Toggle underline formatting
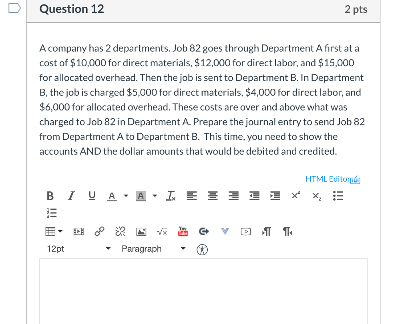 92,196
